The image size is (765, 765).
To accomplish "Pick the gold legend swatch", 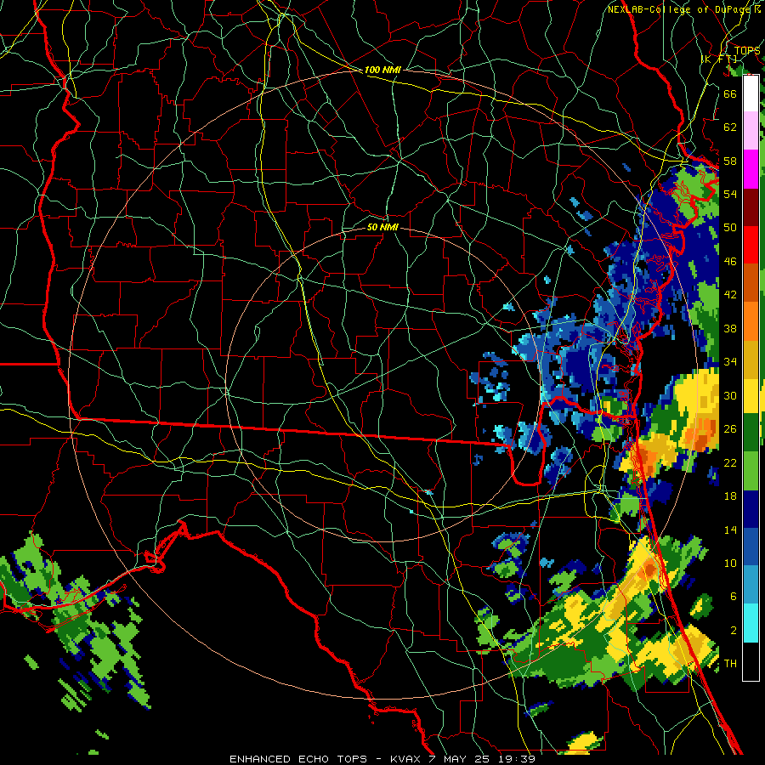I will [x=751, y=360].
